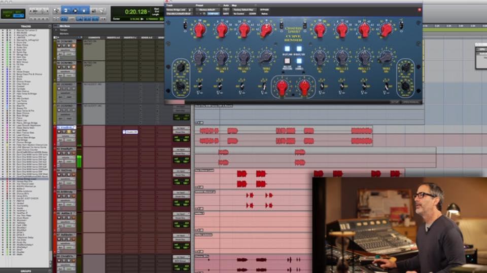Image resolution: width=487 pixels, height=273 pixels.
Task: Record-enable the VxChVd track
Action: [59, 175]
